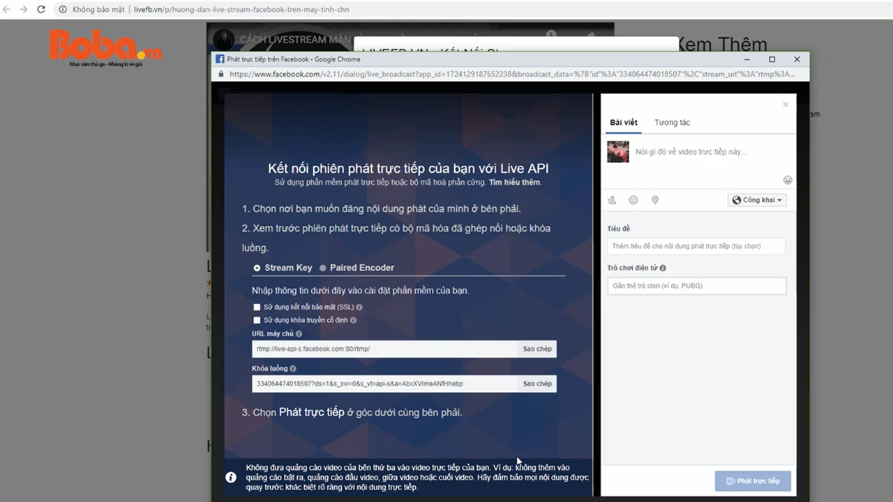This screenshot has height=502, width=893.
Task: Click info icon next to SSL option
Action: (x=359, y=307)
